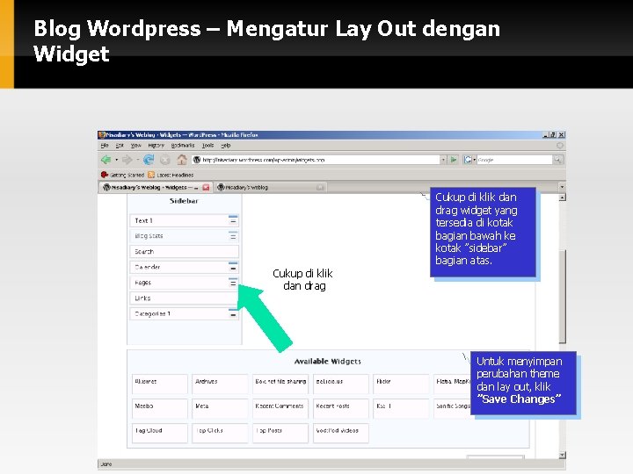Select the Vodpod videos available widget

pos(341,433)
